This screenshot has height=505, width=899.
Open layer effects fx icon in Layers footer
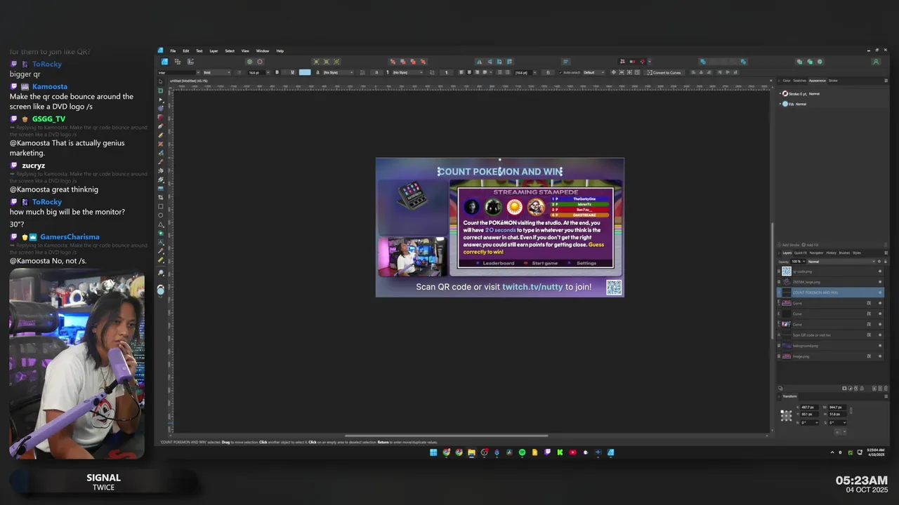(855, 388)
